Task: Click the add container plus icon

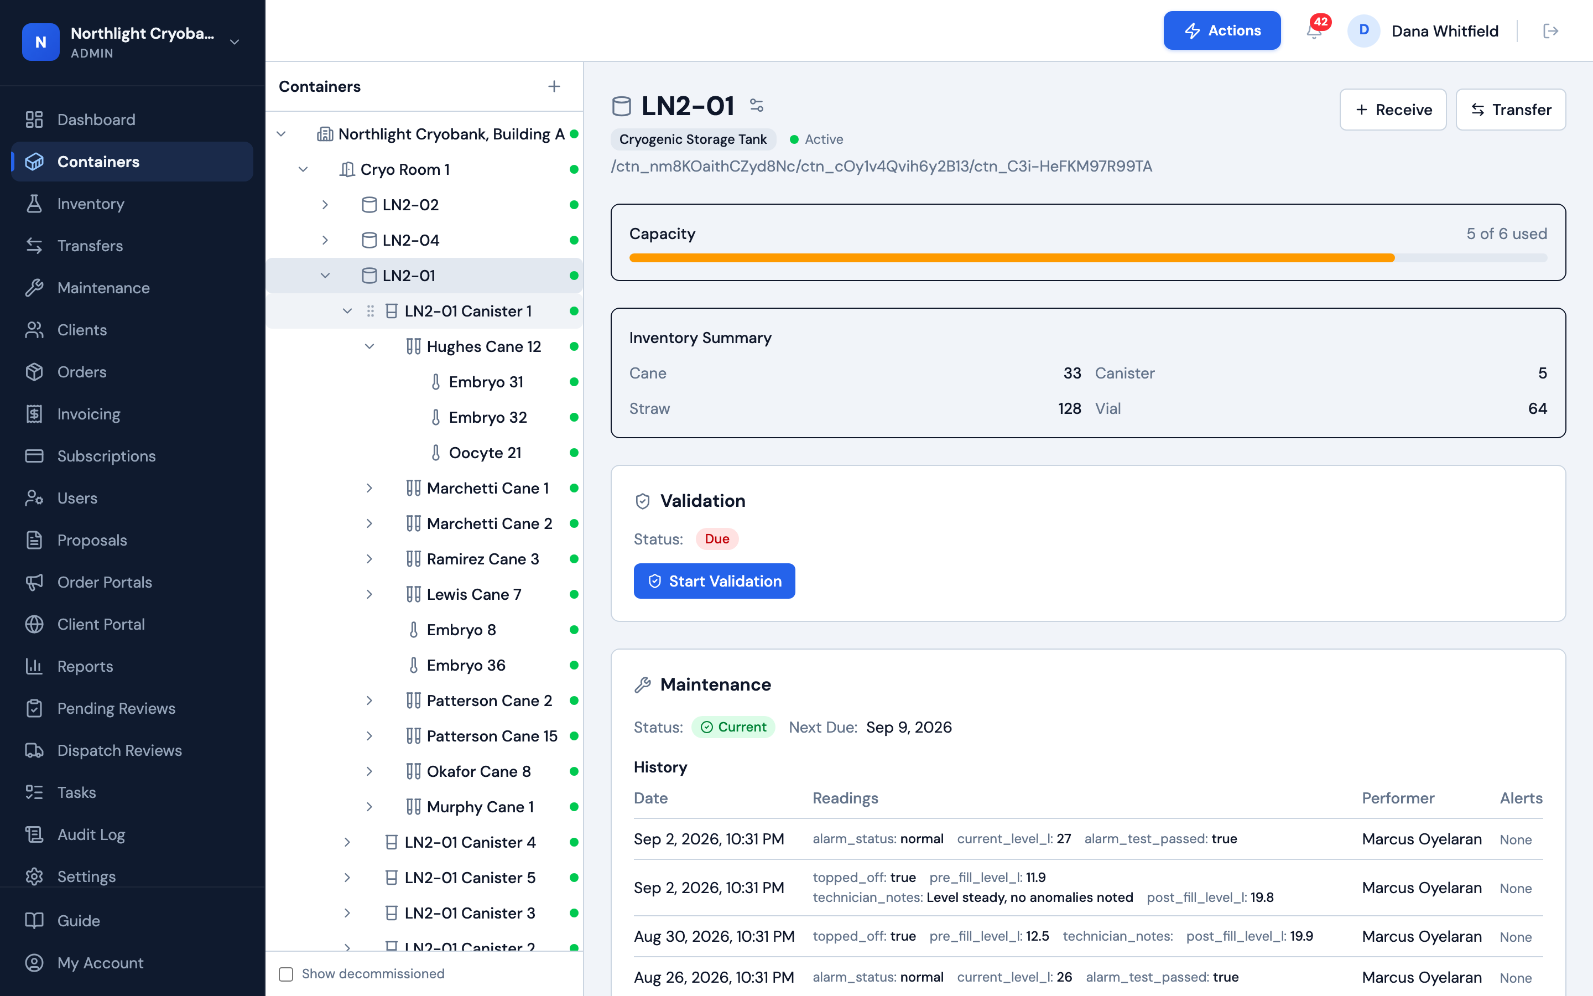Action: [x=554, y=86]
